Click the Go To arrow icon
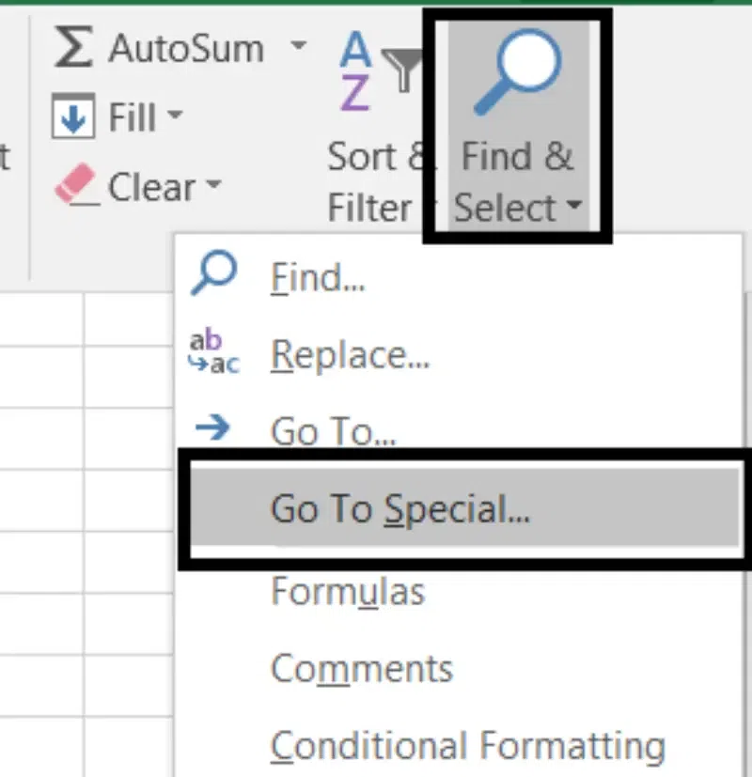The image size is (752, 777). click(213, 428)
